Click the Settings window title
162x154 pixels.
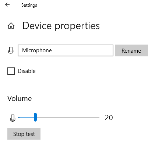[x=29, y=5]
